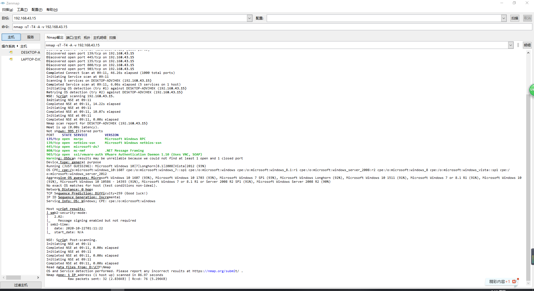Click the "808/tcp open mc-nmf" result line

[95, 150]
